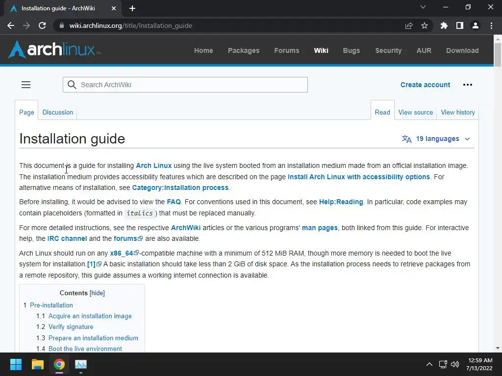Open the View source tab
502x376 pixels.
(x=416, y=112)
